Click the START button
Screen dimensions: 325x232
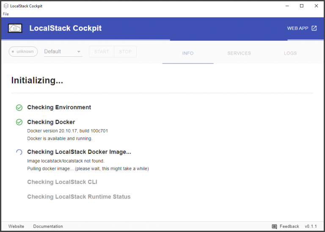(102, 52)
